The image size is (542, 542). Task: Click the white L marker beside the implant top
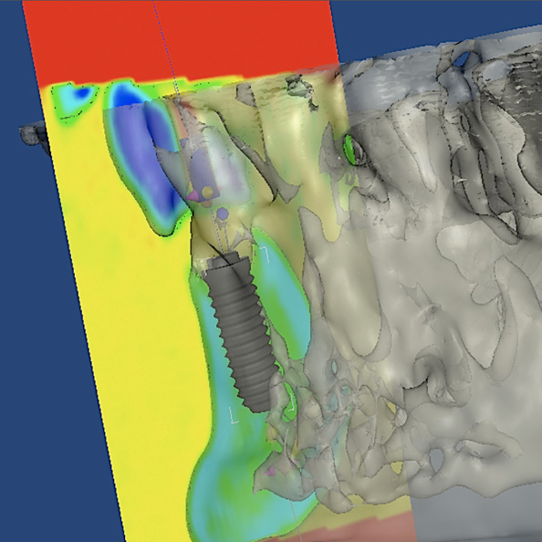[x=266, y=254]
